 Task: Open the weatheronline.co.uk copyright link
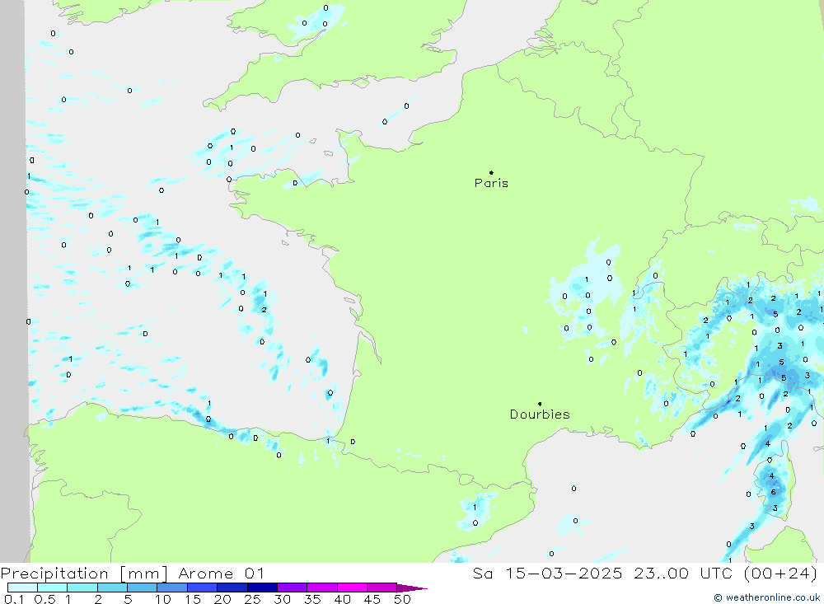(766, 597)
